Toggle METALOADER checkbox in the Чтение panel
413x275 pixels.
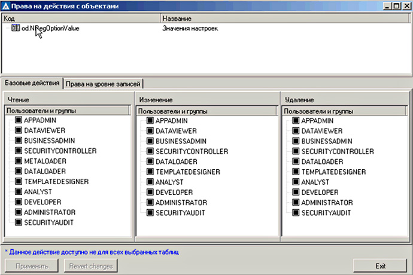pyautogui.click(x=19, y=161)
